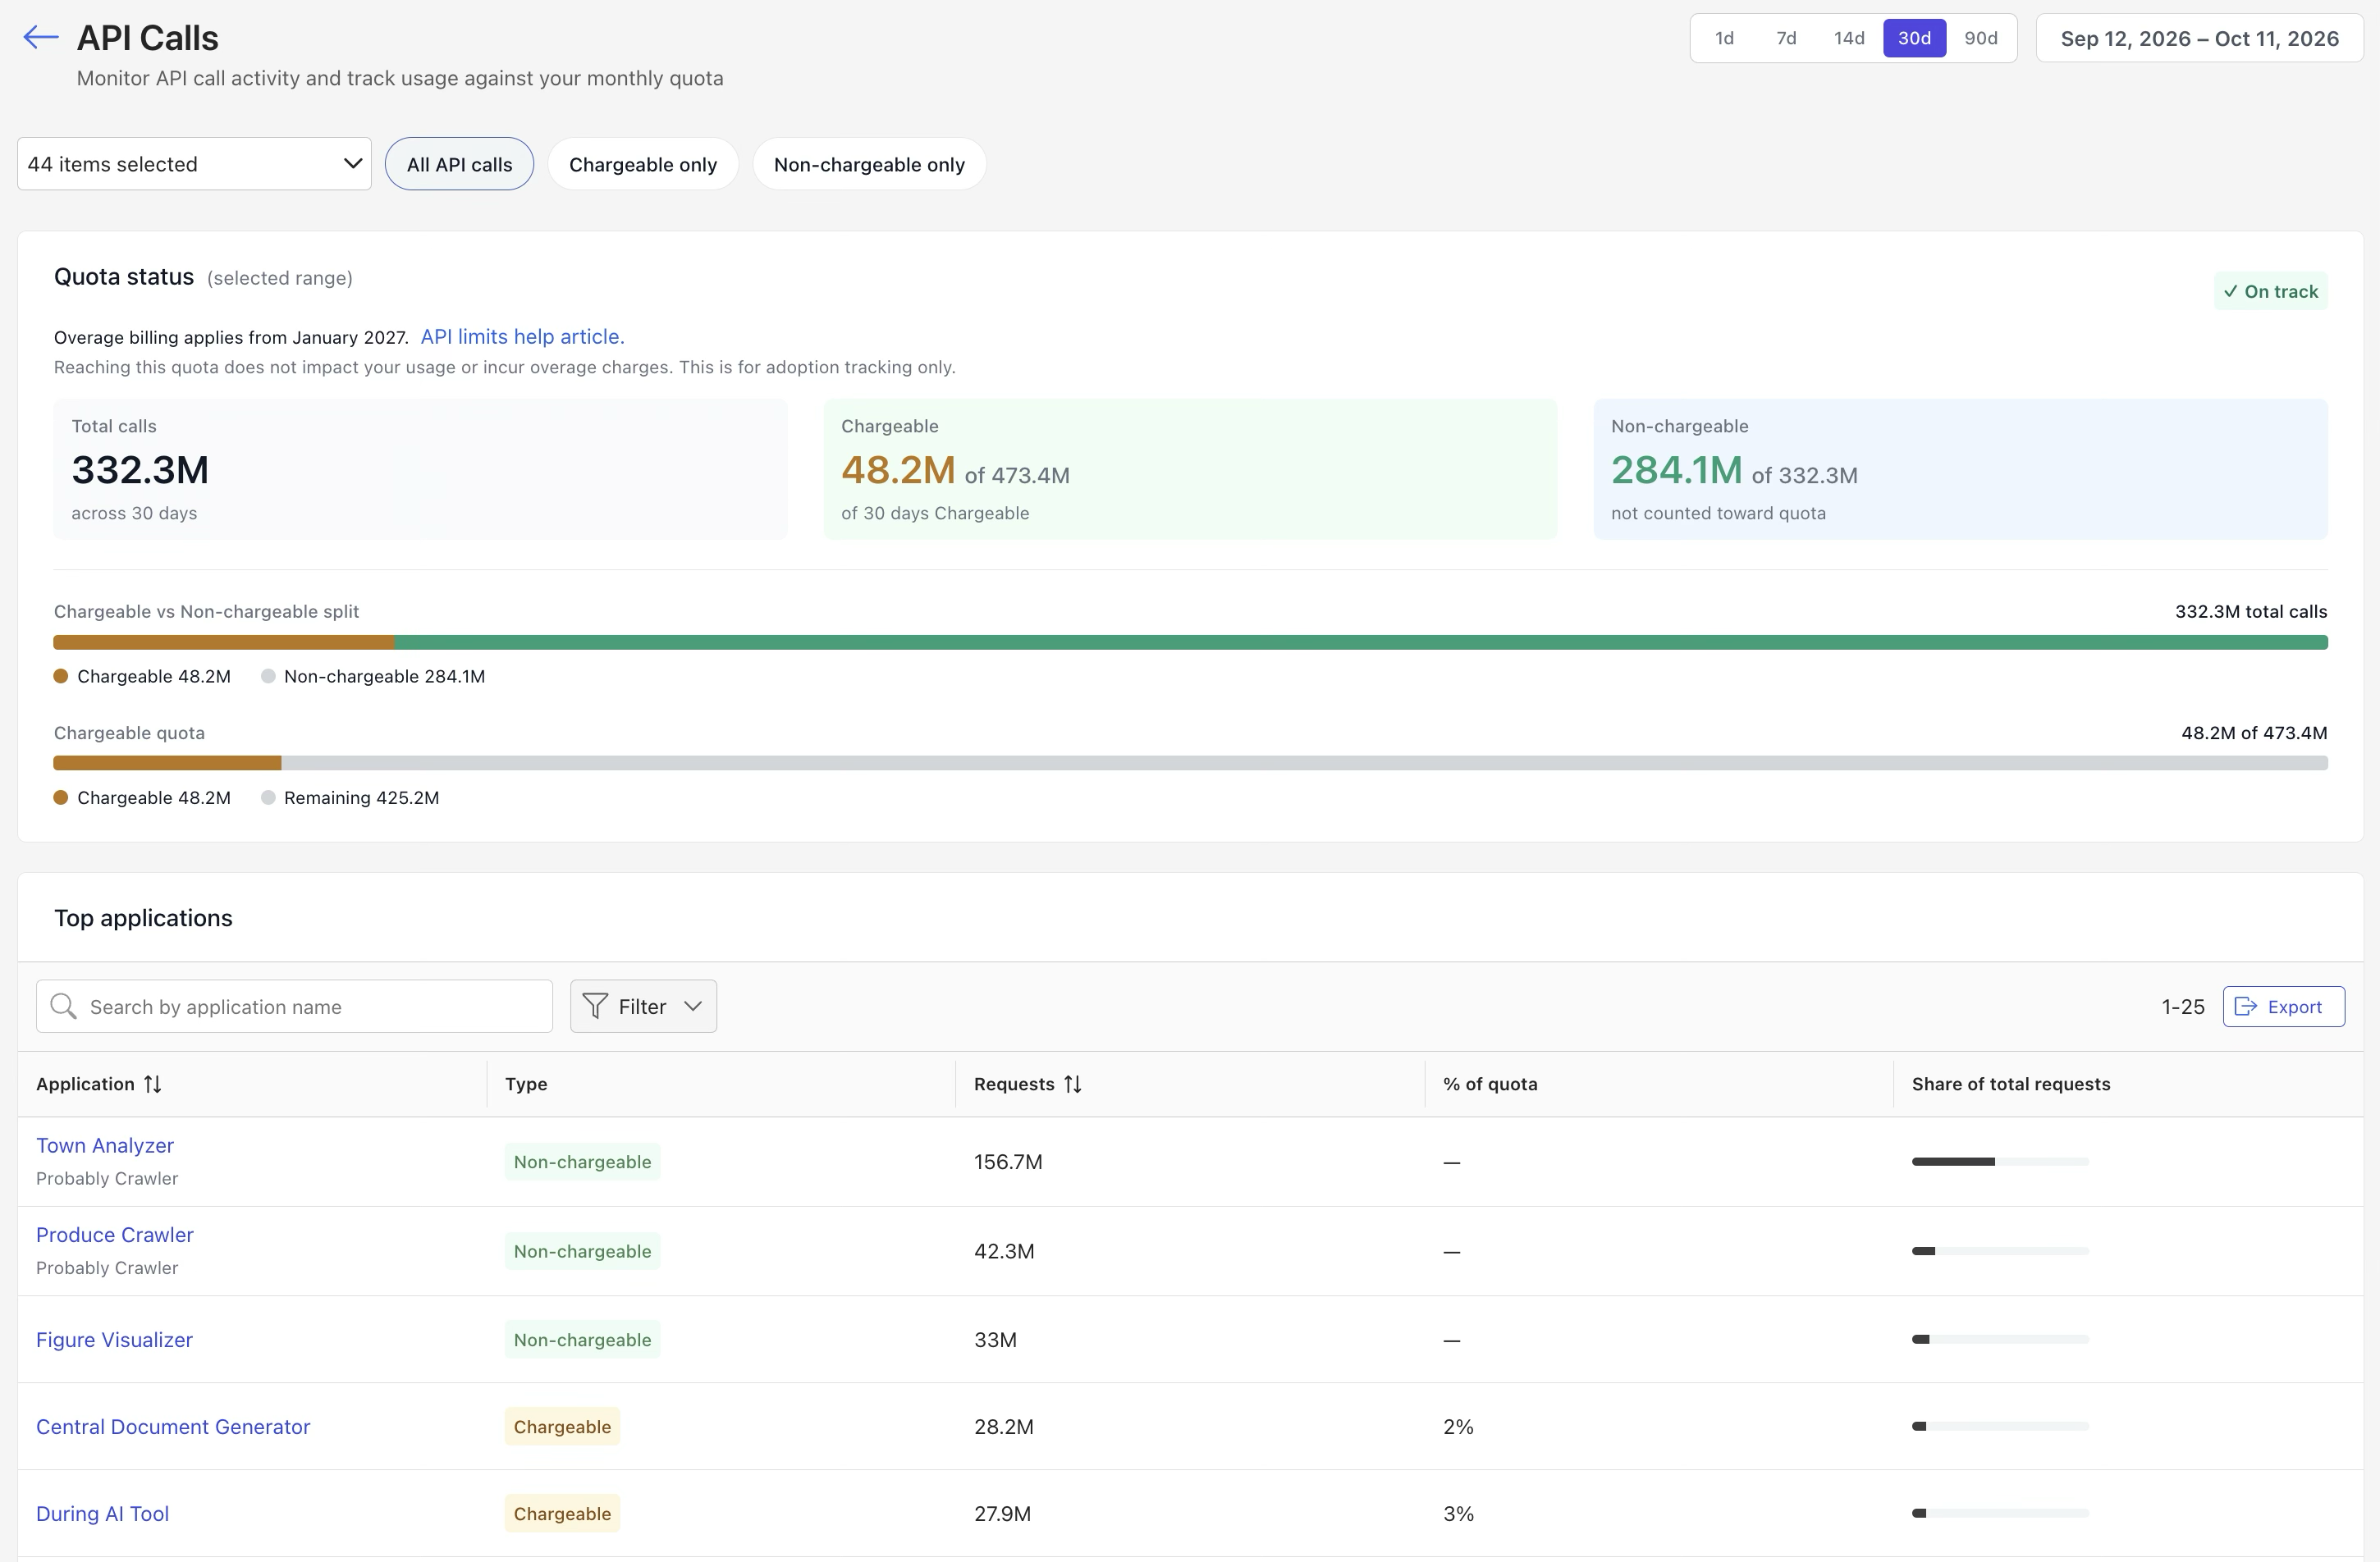
Task: Click the Non-chargeable 284.1M card value
Action: point(1676,470)
